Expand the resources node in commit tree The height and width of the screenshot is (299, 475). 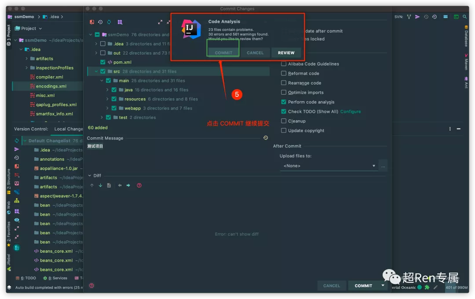107,99
